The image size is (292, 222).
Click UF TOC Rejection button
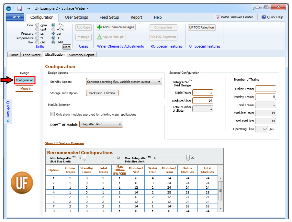click(201, 28)
